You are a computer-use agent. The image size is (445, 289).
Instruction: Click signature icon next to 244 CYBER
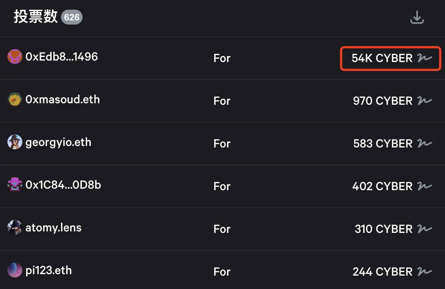tap(424, 272)
